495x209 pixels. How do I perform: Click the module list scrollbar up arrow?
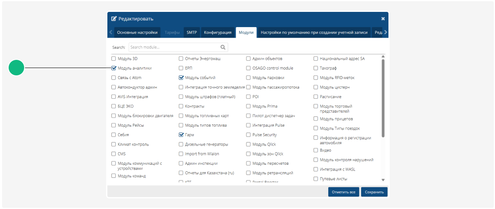point(383,57)
